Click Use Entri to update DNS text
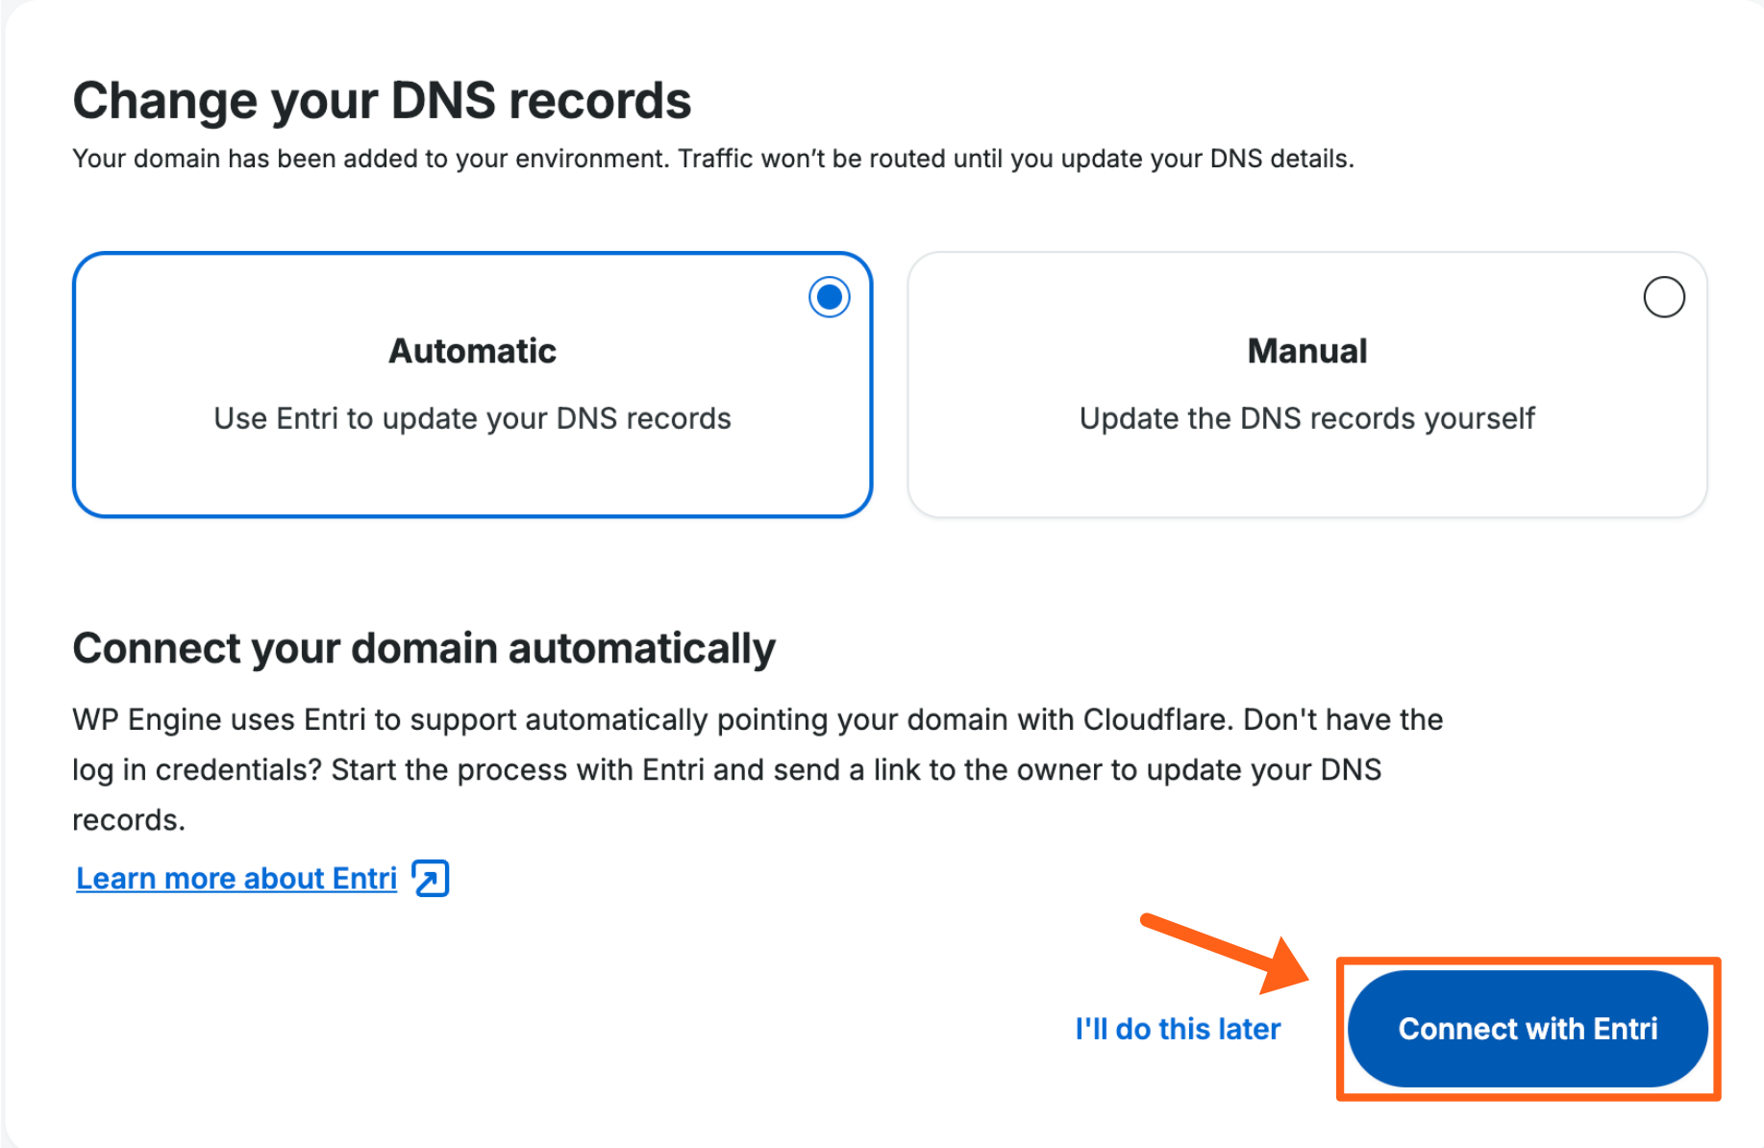Viewport: 1764px width, 1148px height. click(x=471, y=418)
